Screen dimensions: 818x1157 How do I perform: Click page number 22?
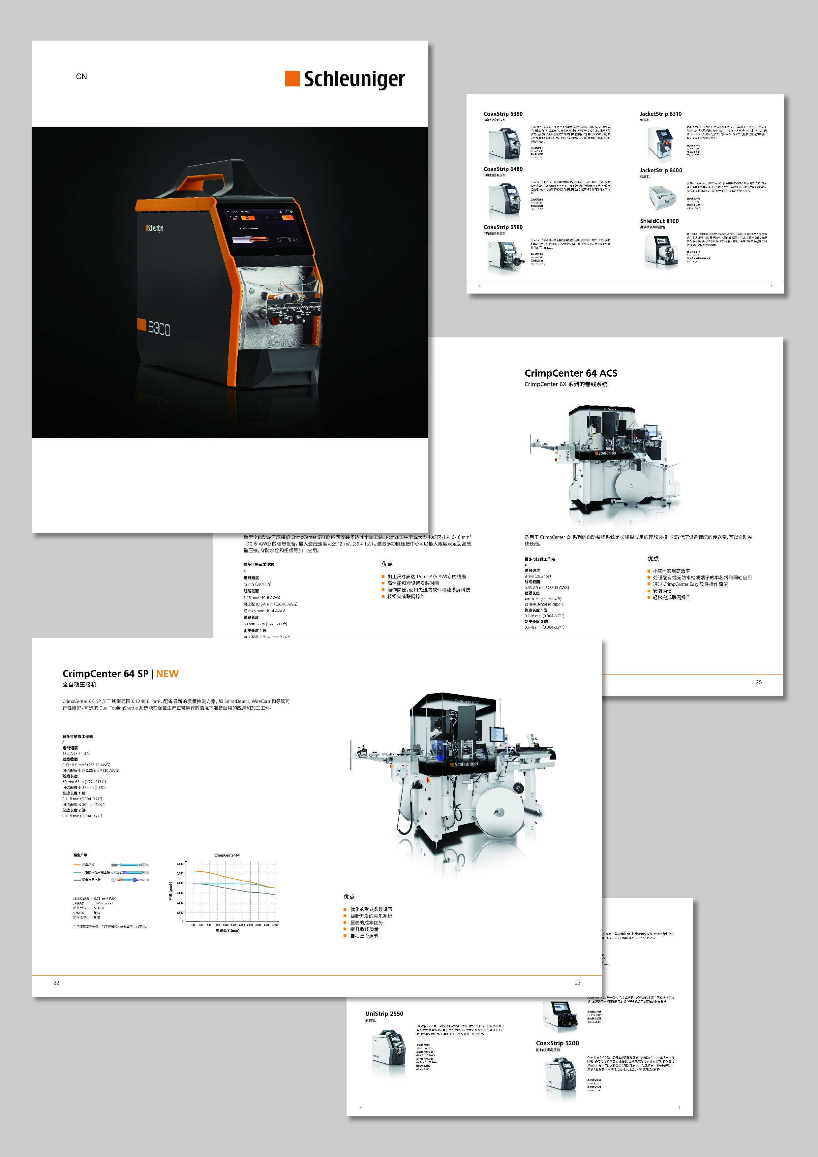pyautogui.click(x=56, y=983)
